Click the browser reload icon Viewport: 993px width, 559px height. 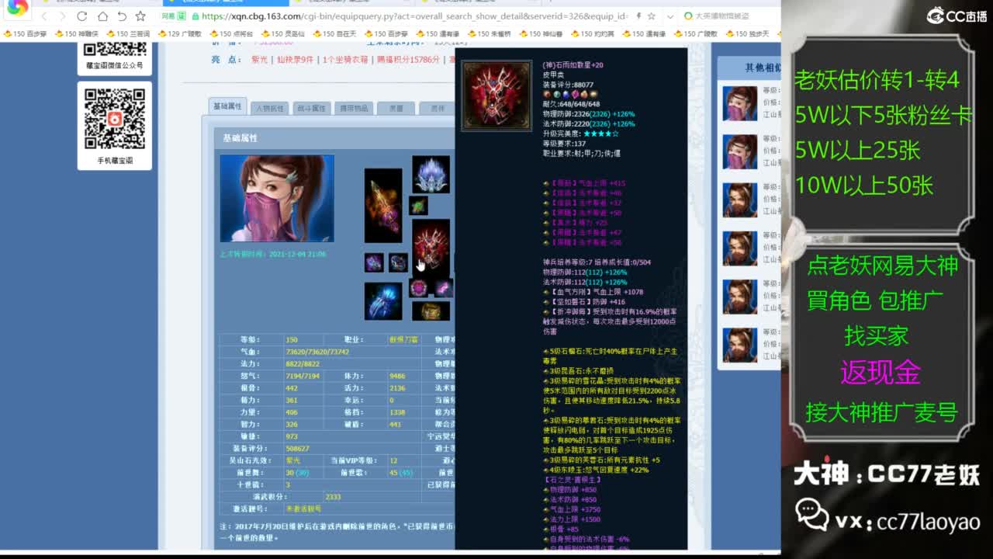pos(81,16)
